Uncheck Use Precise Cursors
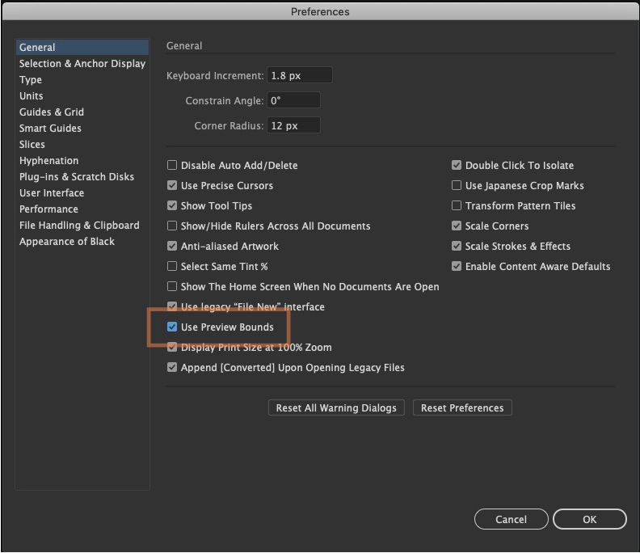This screenshot has height=553, width=640. tap(172, 185)
